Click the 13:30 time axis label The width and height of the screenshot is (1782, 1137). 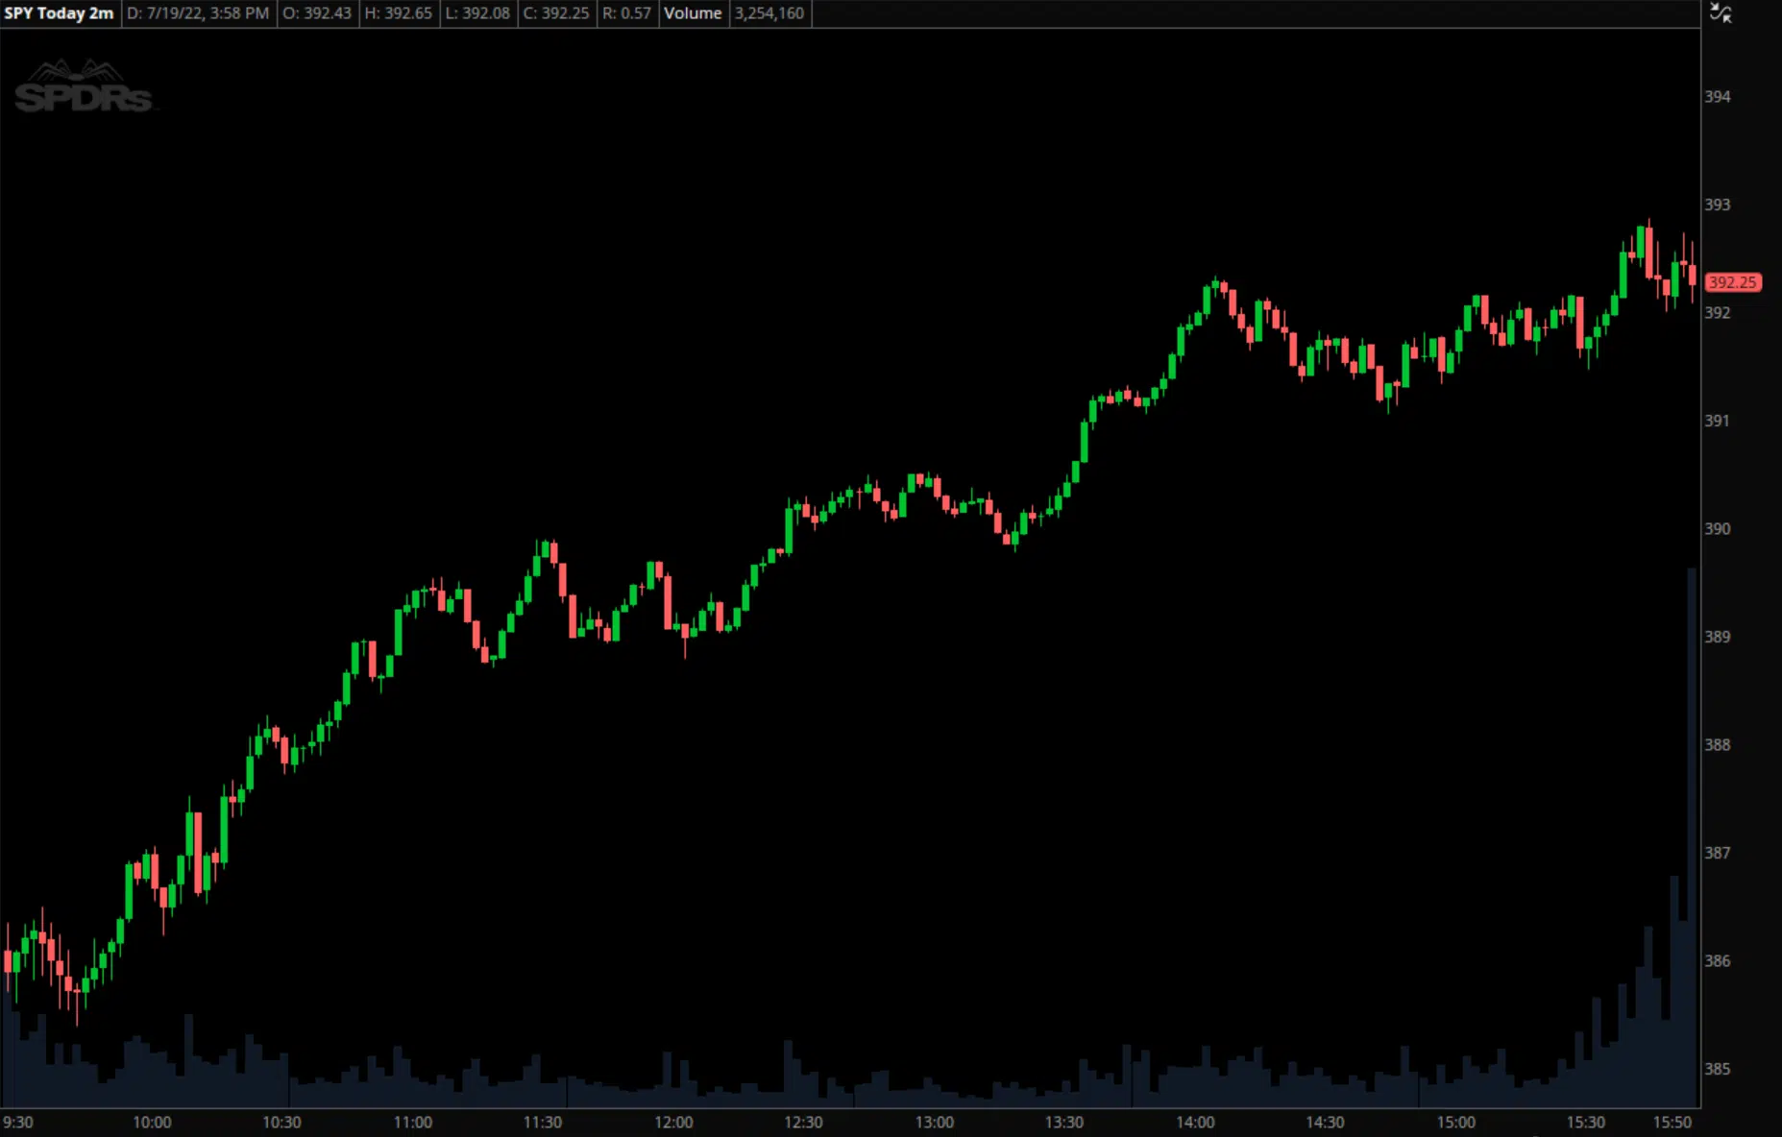pos(1064,1123)
